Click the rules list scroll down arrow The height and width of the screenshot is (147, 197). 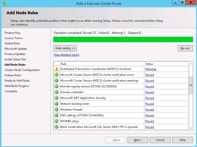point(191,128)
